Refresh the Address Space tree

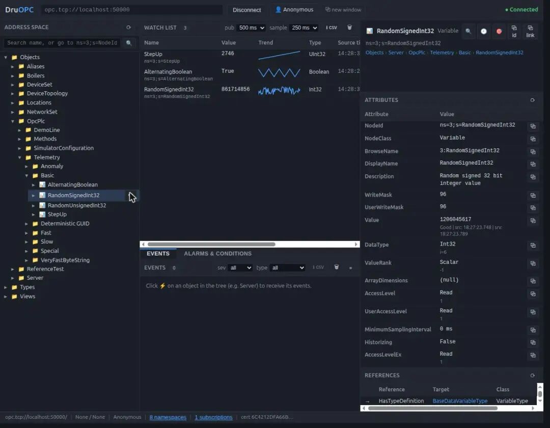(x=128, y=28)
